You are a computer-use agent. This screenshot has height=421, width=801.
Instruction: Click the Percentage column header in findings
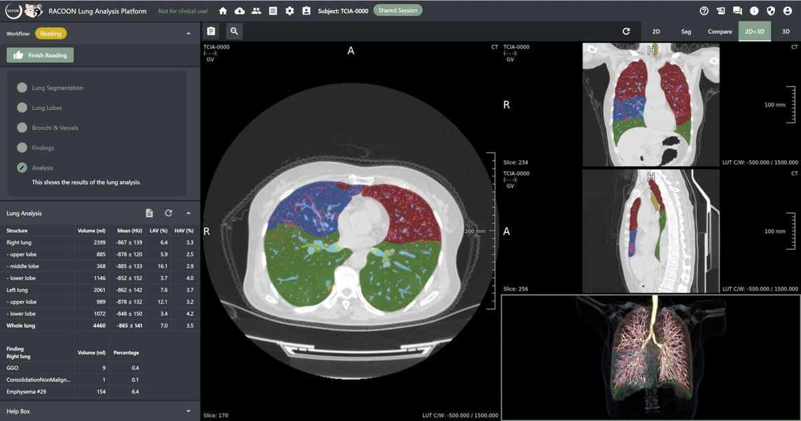126,352
